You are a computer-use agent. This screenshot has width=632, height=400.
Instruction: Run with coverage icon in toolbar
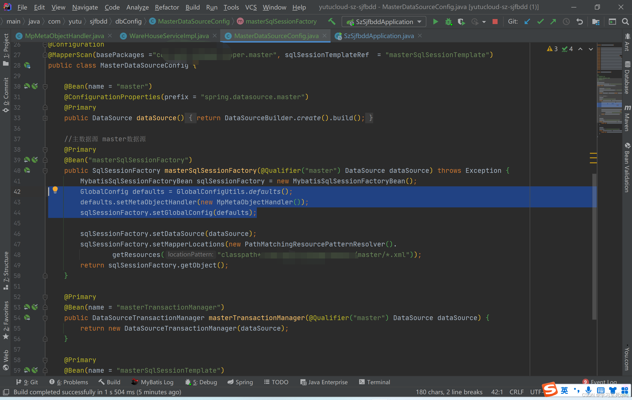pyautogui.click(x=461, y=22)
